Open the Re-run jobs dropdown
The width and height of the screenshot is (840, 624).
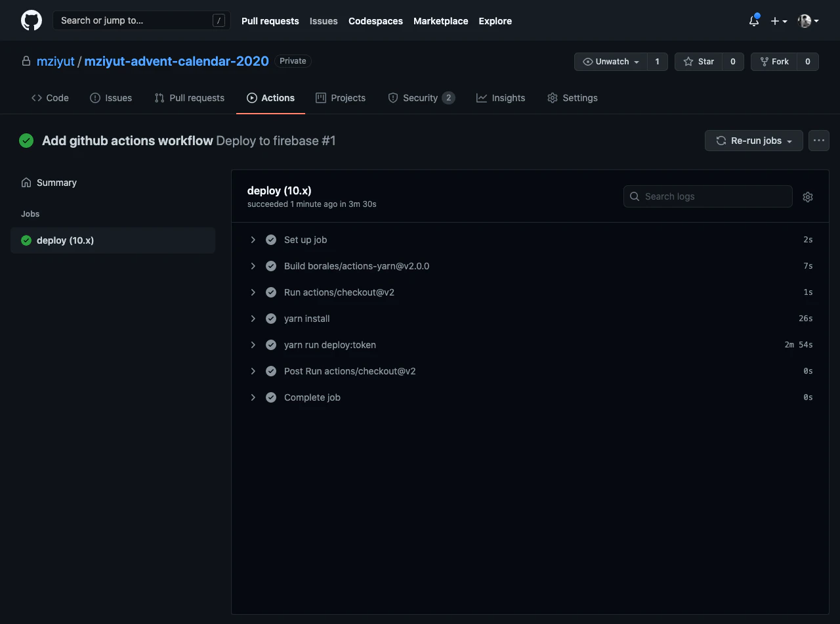753,140
